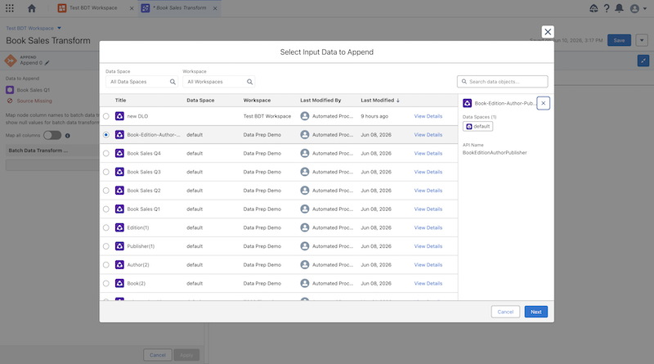Select the Book Sales Q1 radio button
Viewport: 654px width, 364px height.
(x=106, y=209)
